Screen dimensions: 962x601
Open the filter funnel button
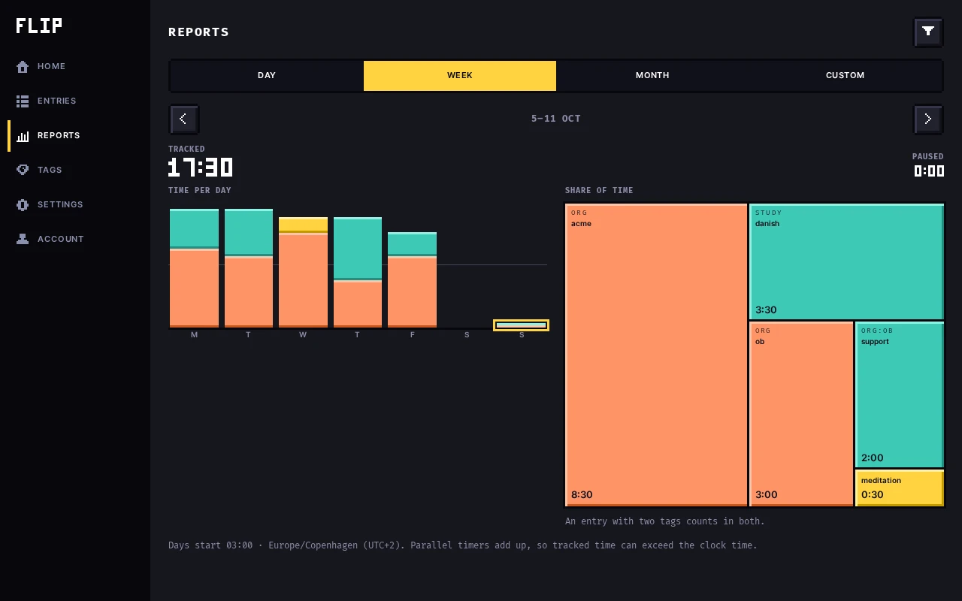click(x=928, y=32)
